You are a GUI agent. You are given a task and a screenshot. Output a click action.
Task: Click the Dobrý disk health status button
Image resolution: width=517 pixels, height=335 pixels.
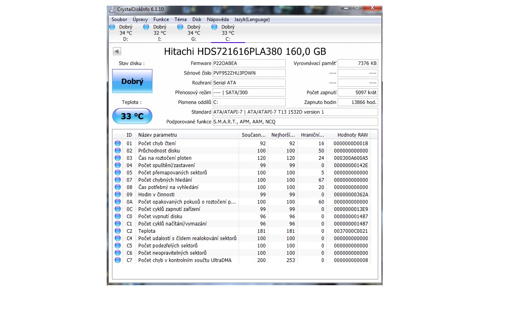click(132, 81)
